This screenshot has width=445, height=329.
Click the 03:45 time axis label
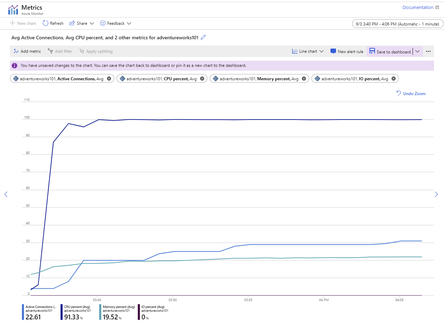pos(97,300)
